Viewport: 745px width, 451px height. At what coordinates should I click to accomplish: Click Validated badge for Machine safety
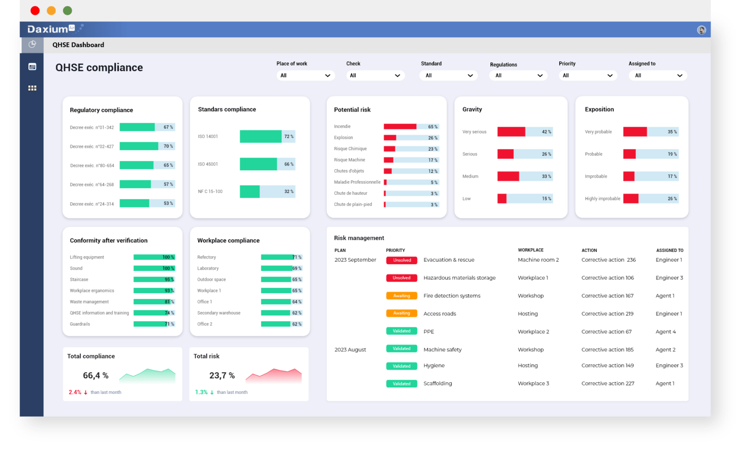pyautogui.click(x=401, y=349)
